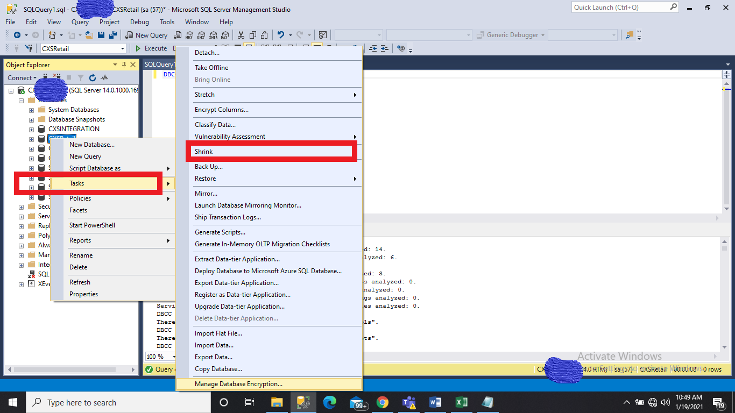Viewport: 735px width, 413px height.
Task: Click the Execute button
Action: 151,48
